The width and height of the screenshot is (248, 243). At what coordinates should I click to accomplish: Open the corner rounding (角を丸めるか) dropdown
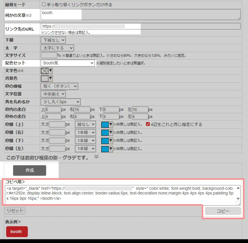60,102
